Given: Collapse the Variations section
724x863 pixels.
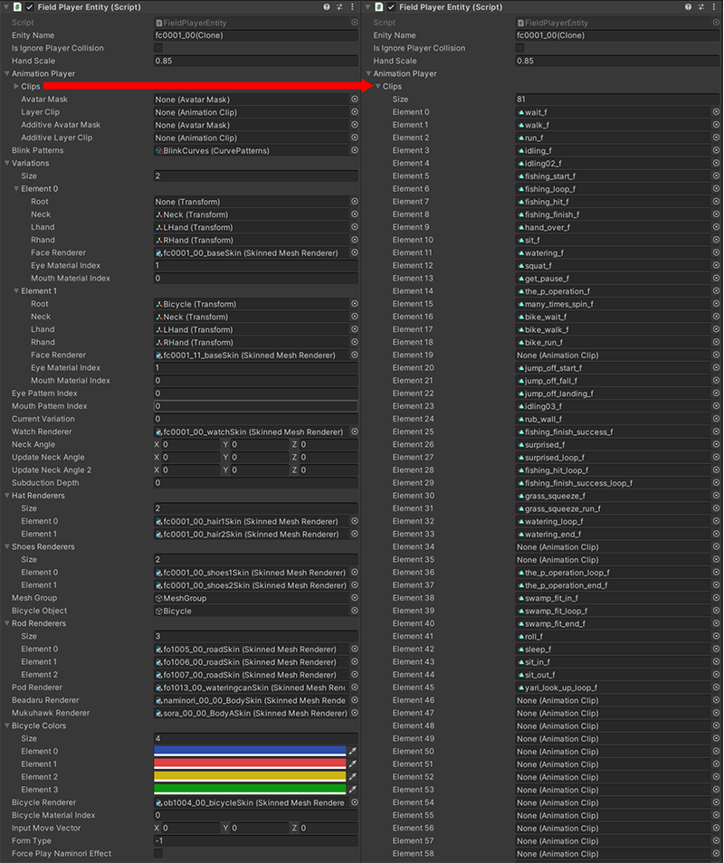Looking at the screenshot, I should (7, 163).
